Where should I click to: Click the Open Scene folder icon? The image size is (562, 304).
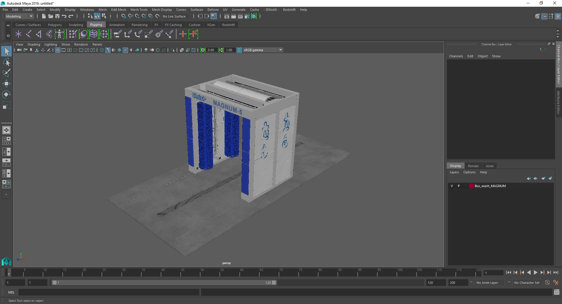coord(50,16)
